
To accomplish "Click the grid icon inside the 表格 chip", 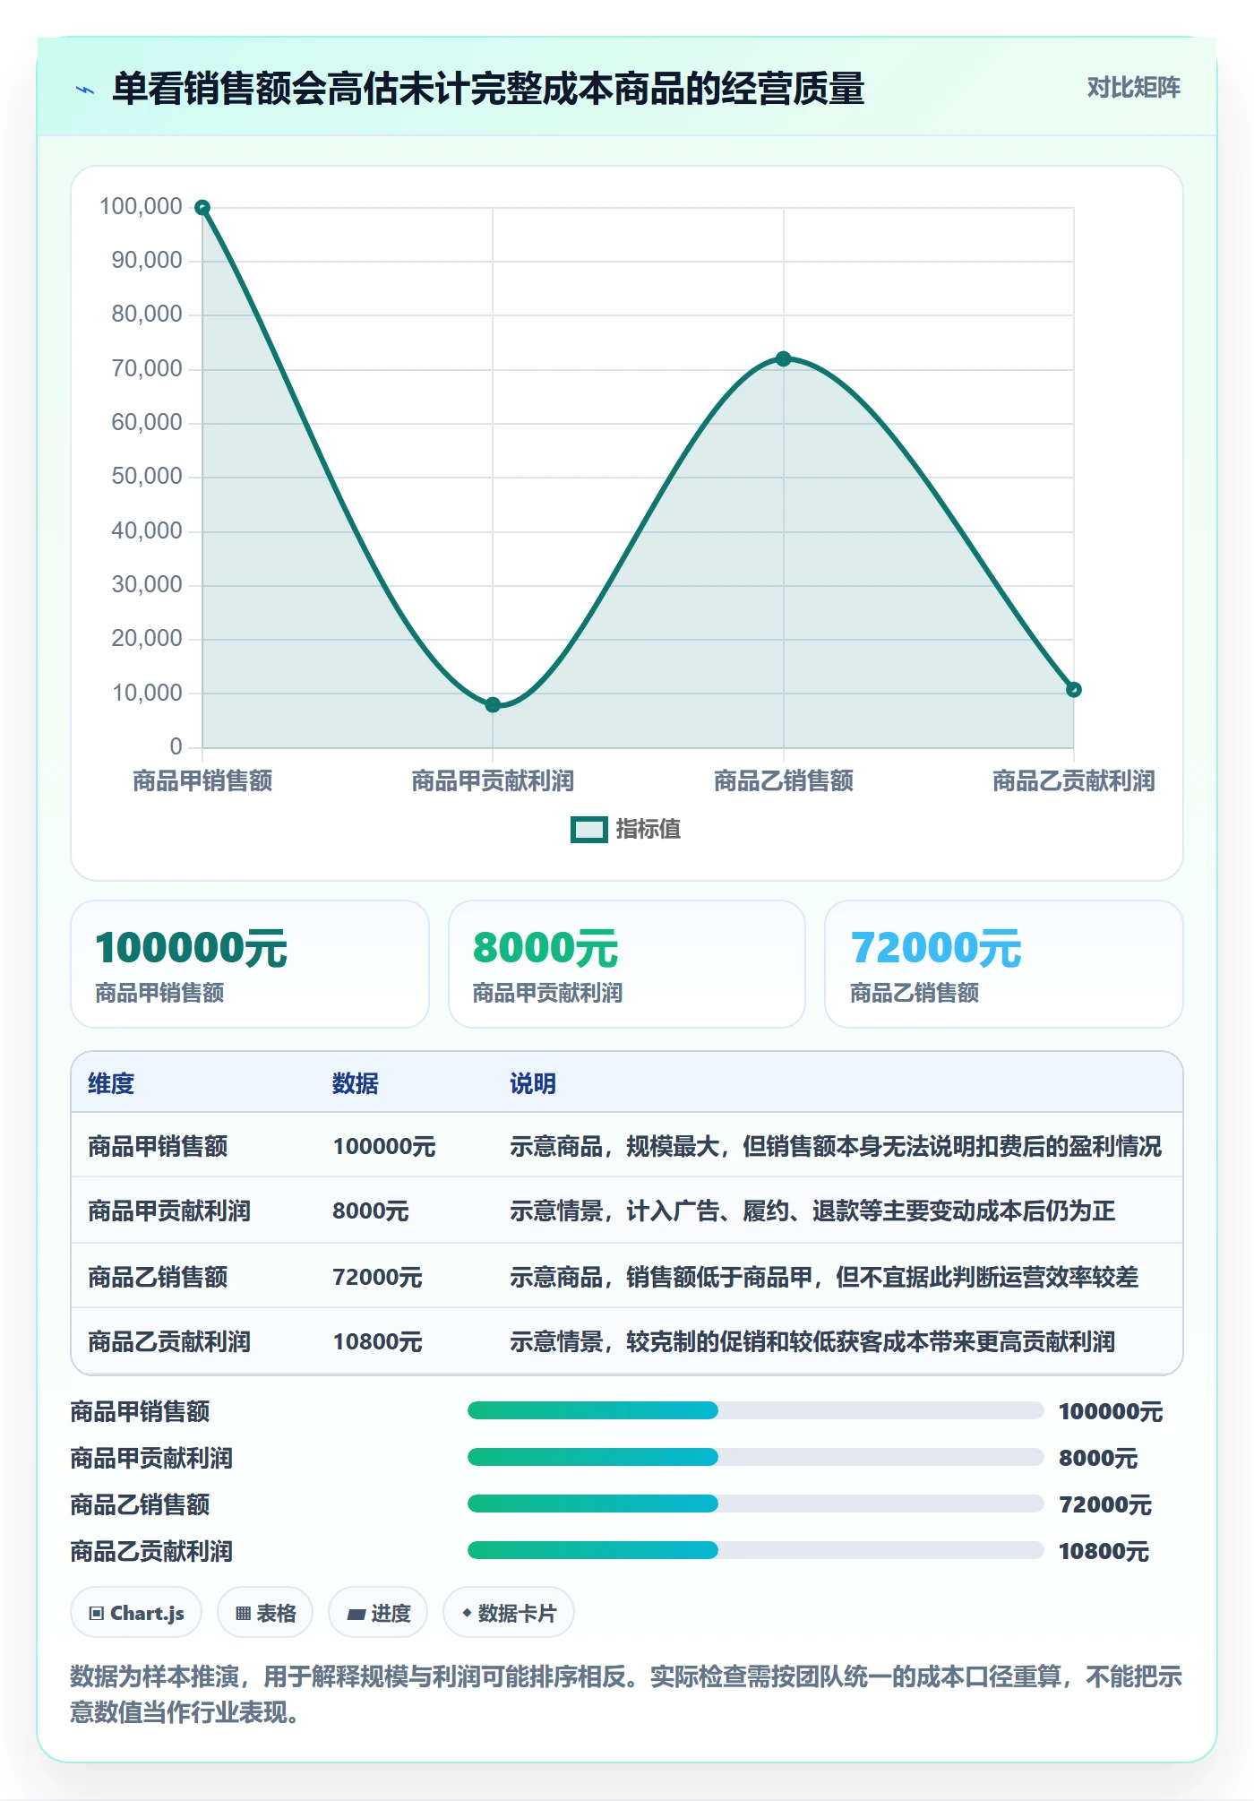I will 244,1614.
